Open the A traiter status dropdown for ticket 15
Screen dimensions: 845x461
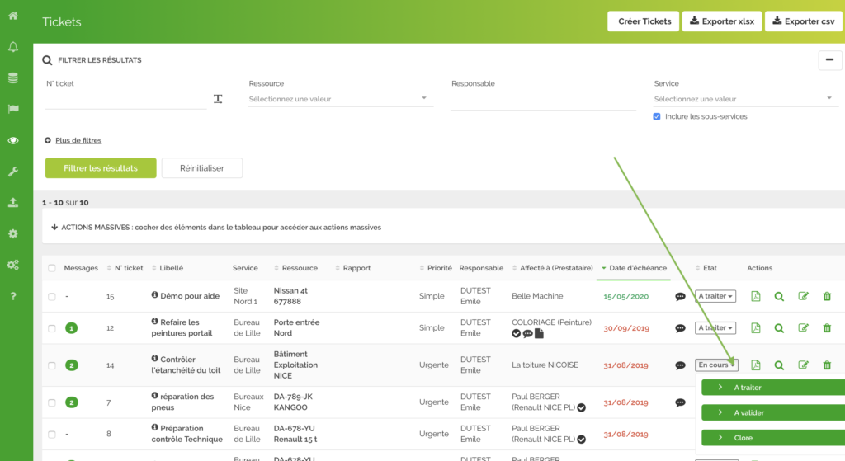715,296
